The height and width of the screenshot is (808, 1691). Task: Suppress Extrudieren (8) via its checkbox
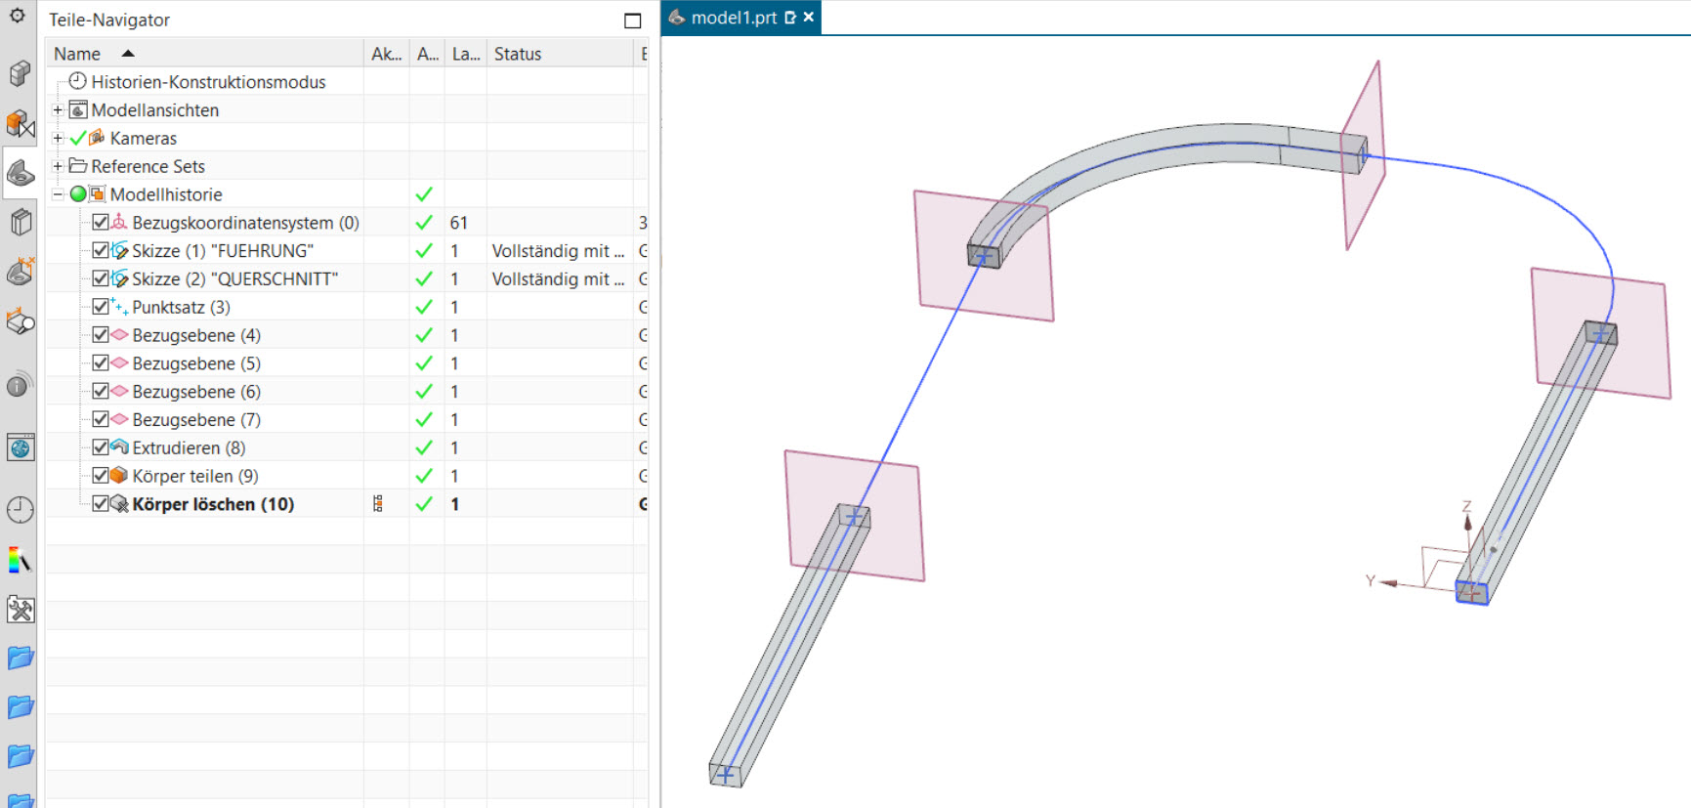pyautogui.click(x=101, y=447)
